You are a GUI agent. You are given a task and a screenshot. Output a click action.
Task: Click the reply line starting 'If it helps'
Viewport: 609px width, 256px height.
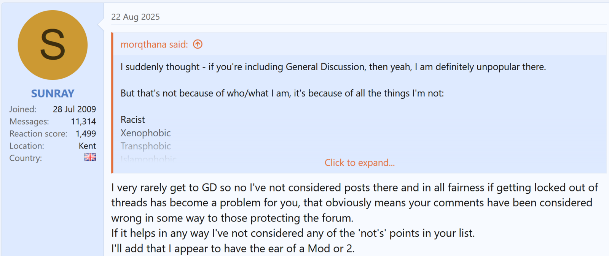(x=293, y=233)
